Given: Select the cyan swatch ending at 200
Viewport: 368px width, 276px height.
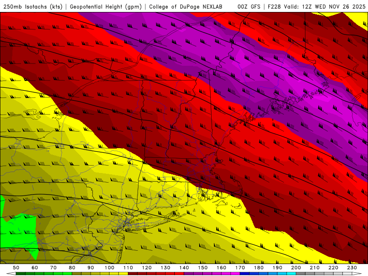Looking at the screenshot, I should click(291, 274).
